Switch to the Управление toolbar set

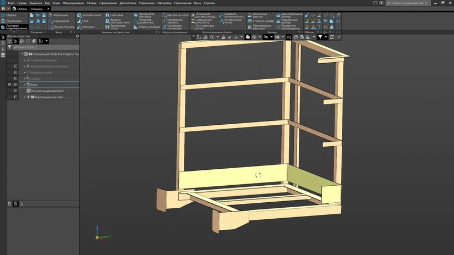coord(12,21)
